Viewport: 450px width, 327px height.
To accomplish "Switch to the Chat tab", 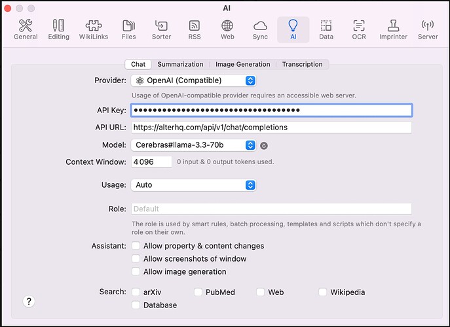I will [x=138, y=64].
